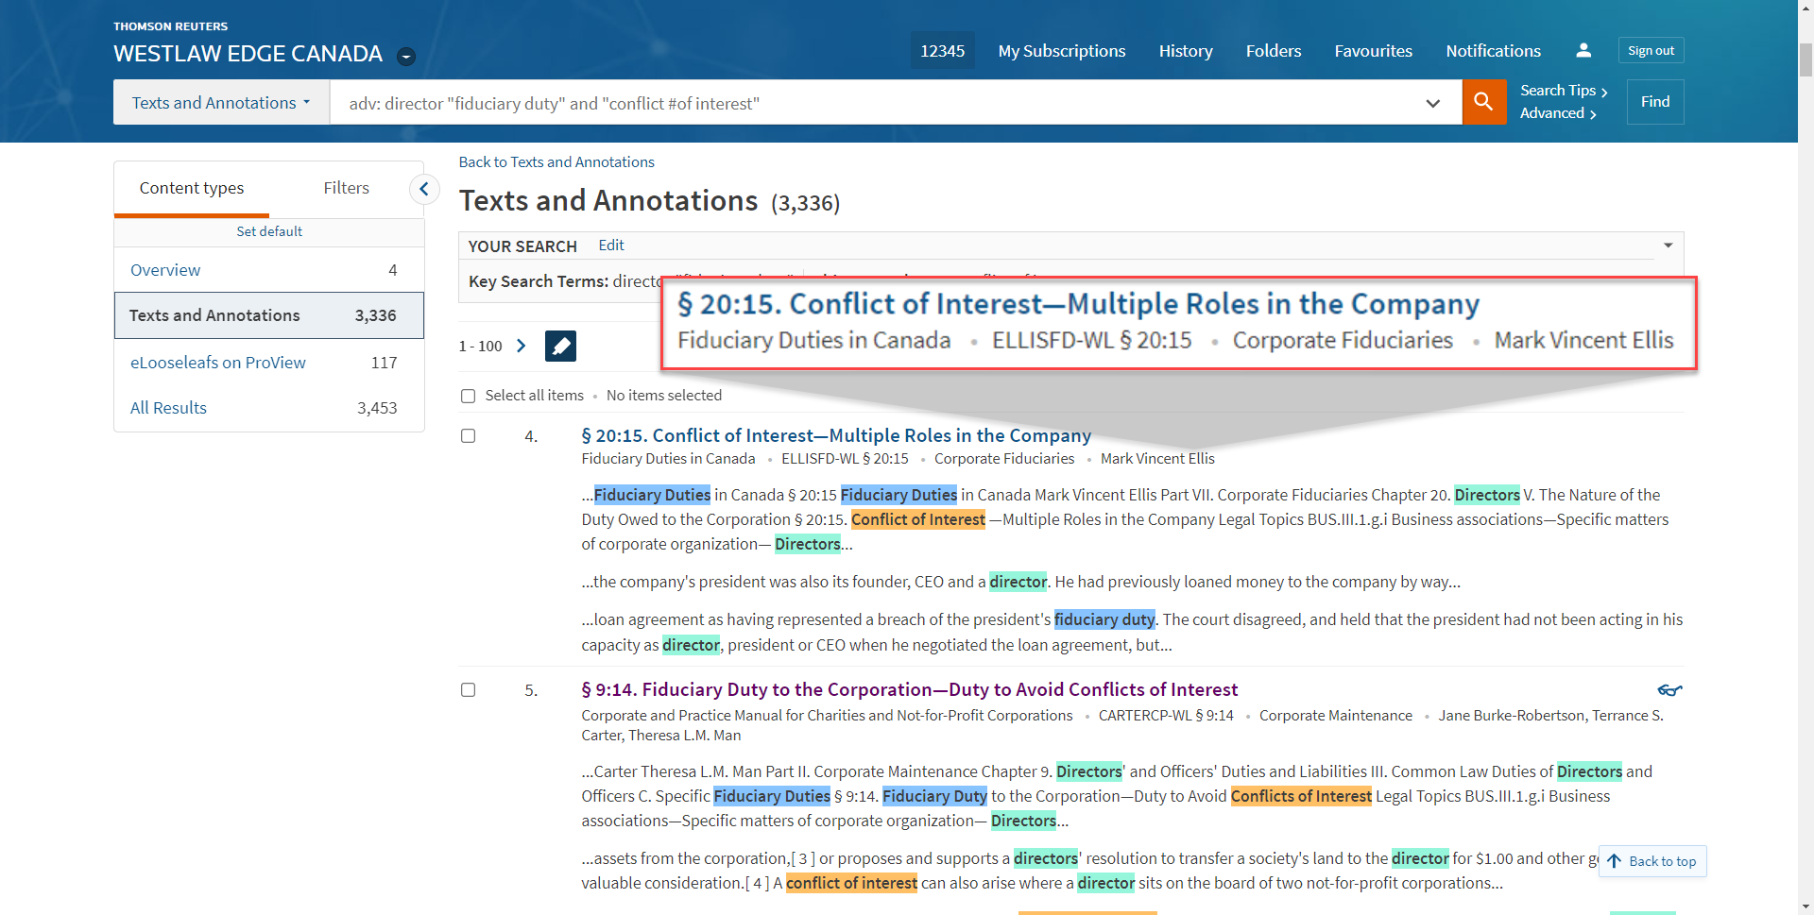Select Overview content type
Viewport: 1814px width, 915px height.
[269, 270]
